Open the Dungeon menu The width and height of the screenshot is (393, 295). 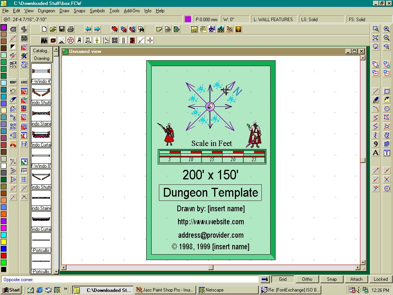[x=46, y=11]
